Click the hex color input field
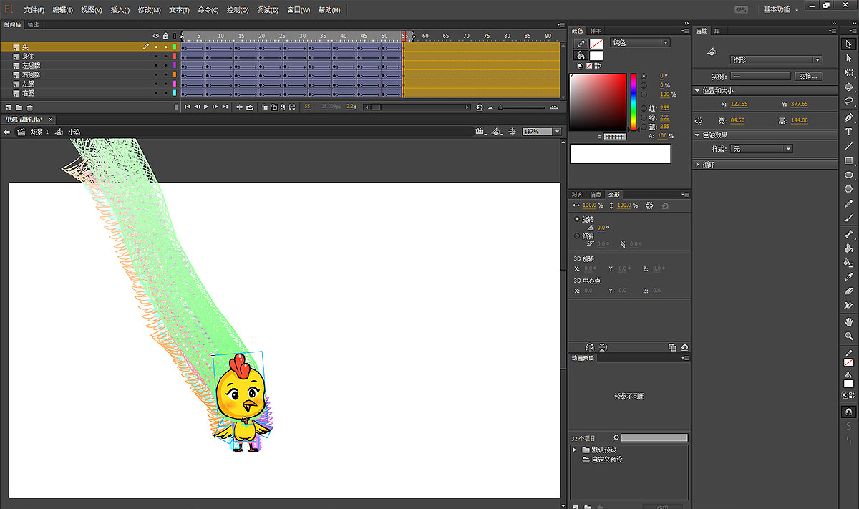This screenshot has width=859, height=509. (x=615, y=136)
